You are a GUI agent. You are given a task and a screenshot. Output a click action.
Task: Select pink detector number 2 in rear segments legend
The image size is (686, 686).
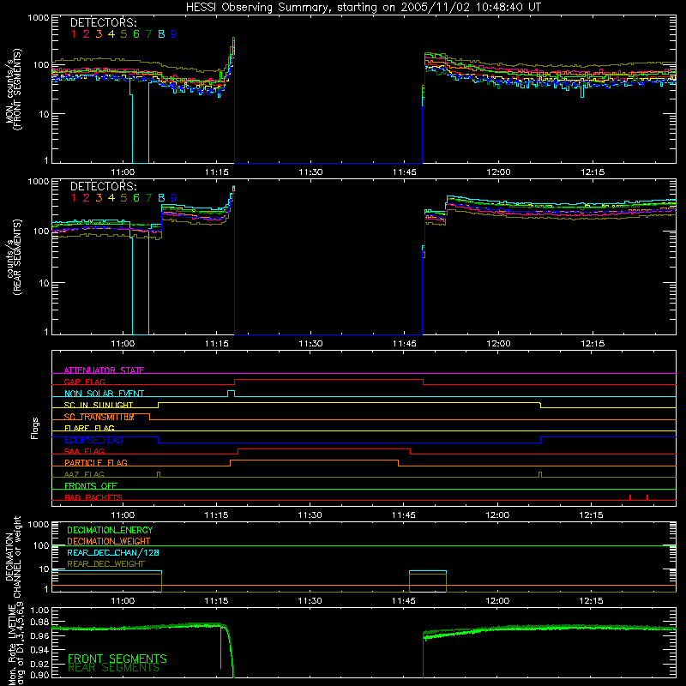point(87,198)
